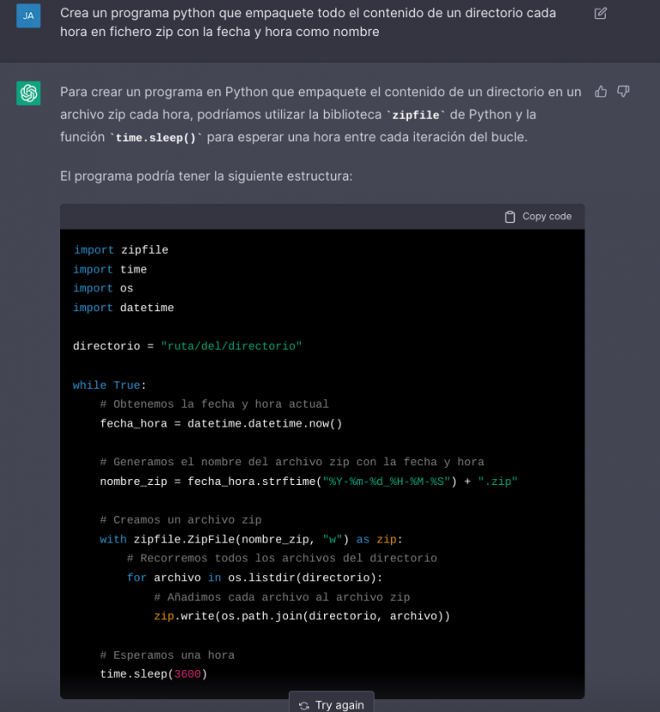
Task: Click the edit message pencil icon
Action: (601, 14)
